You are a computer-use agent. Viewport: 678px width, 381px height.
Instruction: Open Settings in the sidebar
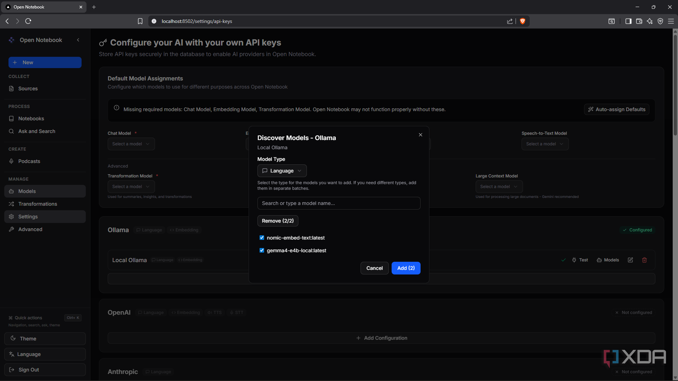tap(45, 217)
